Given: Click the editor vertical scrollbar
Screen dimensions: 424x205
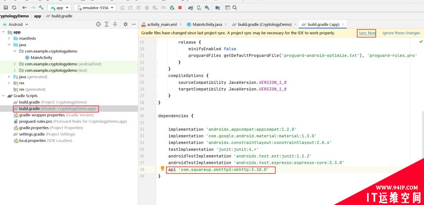Looking at the screenshot, I should point(423,135).
